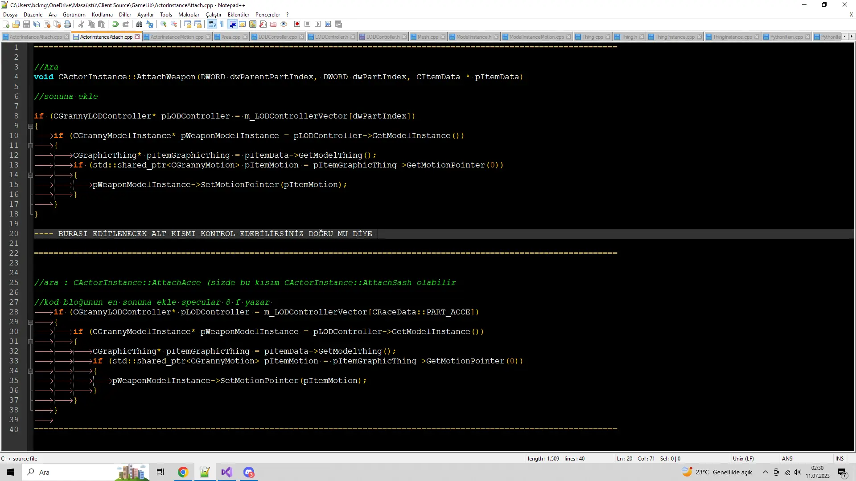856x481 pixels.
Task: Open the Düzenle menu
Action: [33, 15]
